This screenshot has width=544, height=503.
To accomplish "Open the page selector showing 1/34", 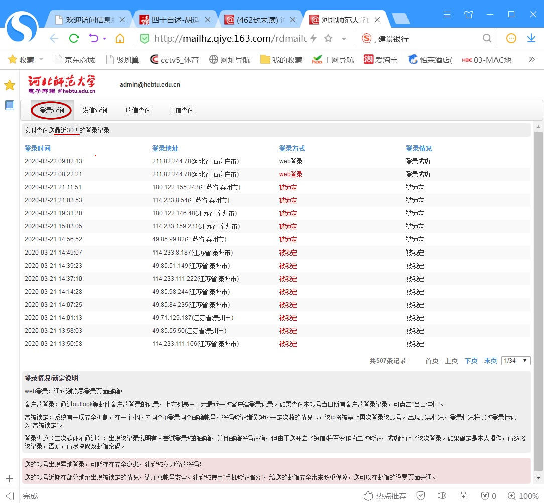I will [516, 360].
